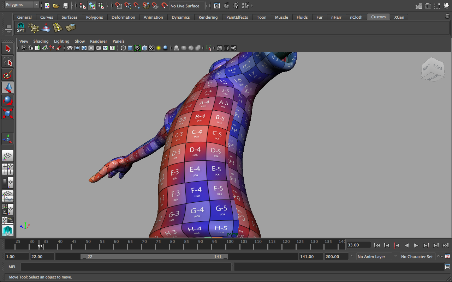452x282 pixels.
Task: Enable auto keyframe with the key icon
Action: [x=440, y=256]
